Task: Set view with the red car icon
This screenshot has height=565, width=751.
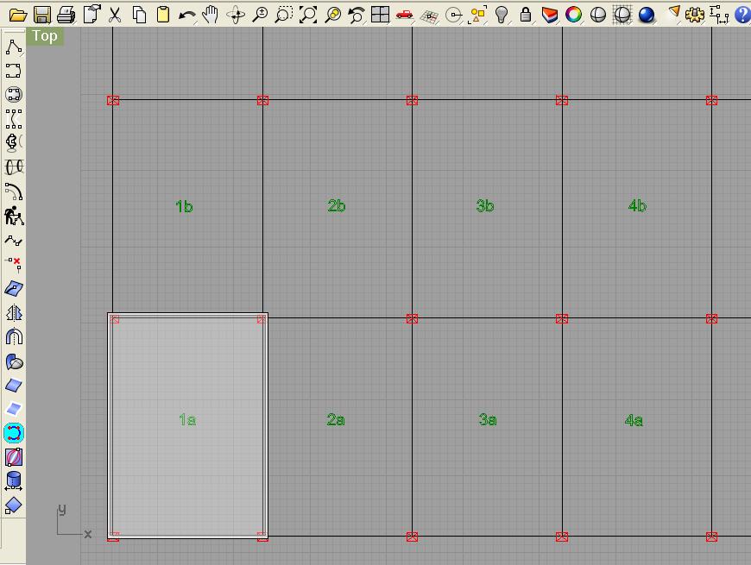Action: tap(405, 15)
